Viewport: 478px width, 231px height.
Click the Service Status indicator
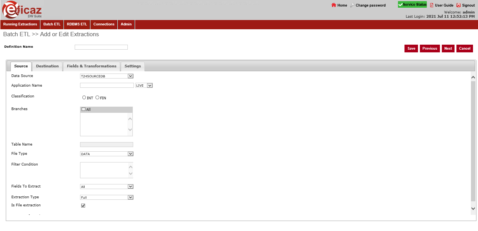point(412,4)
